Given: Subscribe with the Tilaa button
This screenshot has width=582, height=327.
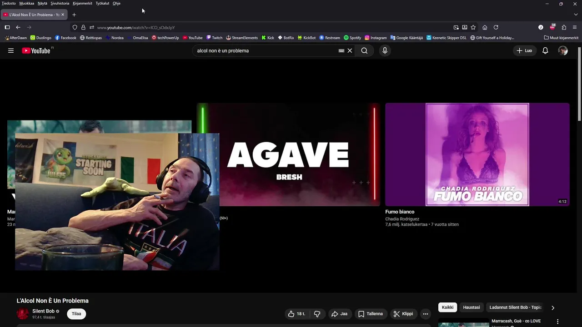Looking at the screenshot, I should tap(76, 314).
